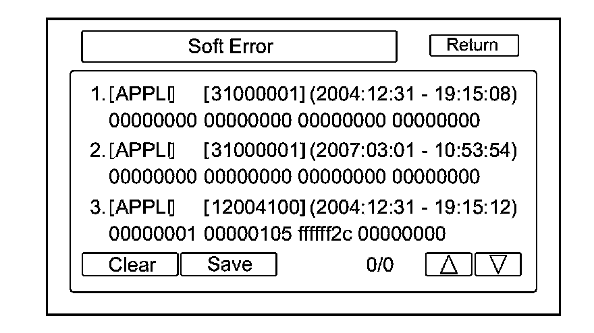
Task: Click the all-zero data line under entry 1
Action: pos(294,121)
